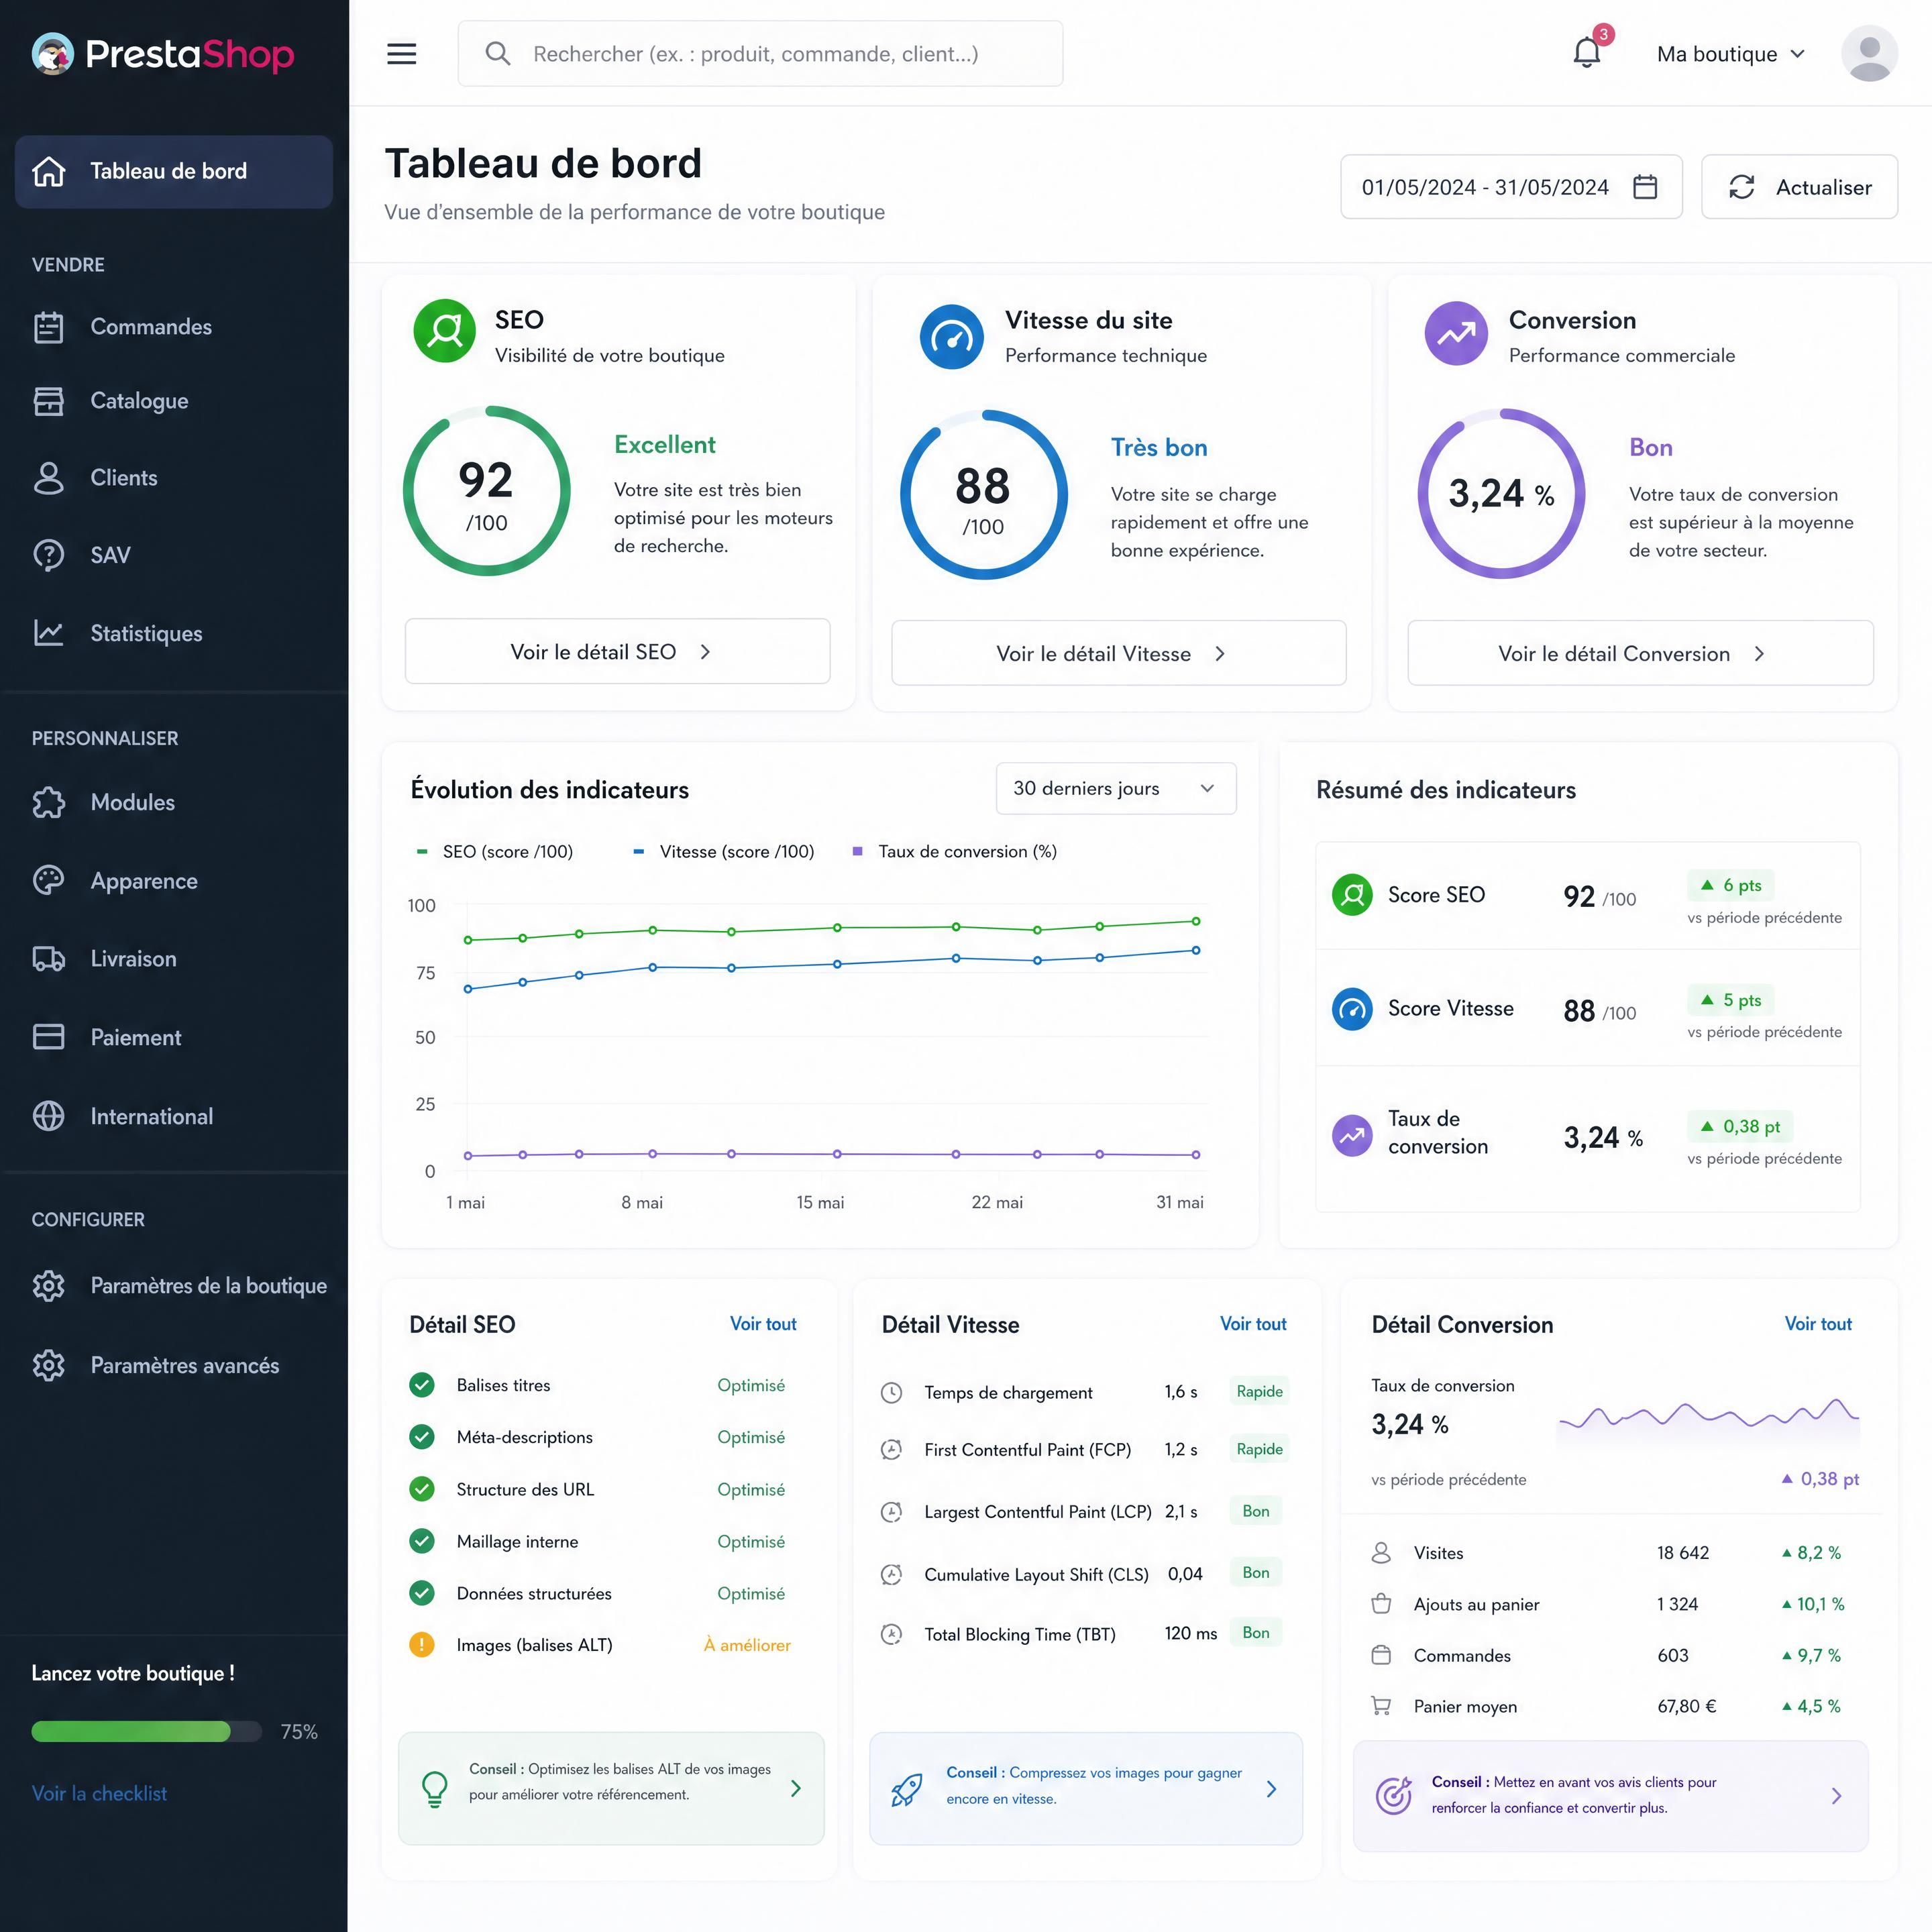
Task: Click the orange warning icon for Images ALT
Action: click(422, 1645)
